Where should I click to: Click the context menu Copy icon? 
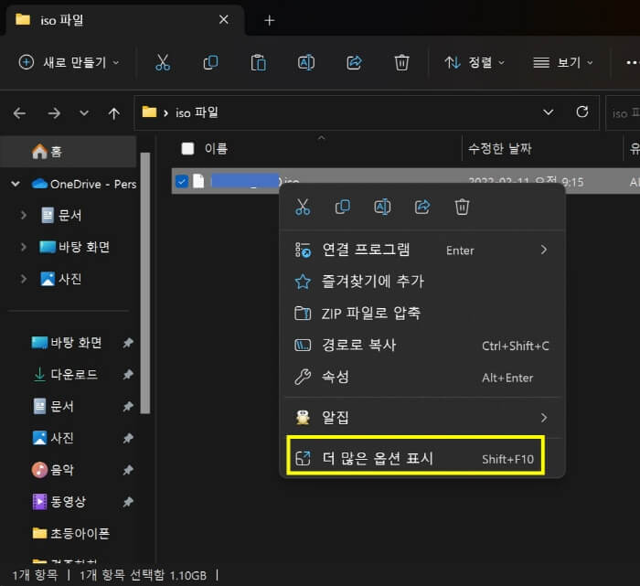(343, 207)
